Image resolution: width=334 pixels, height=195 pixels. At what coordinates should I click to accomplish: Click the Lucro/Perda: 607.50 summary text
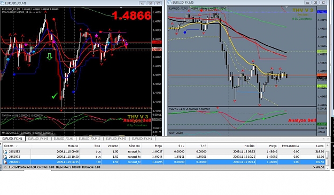[x=22, y=167]
